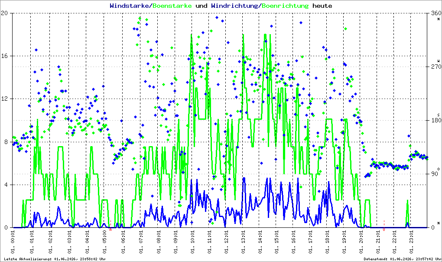Click the 20 label on left axis
Screen dimensions: 442x262
(x=4, y=13)
